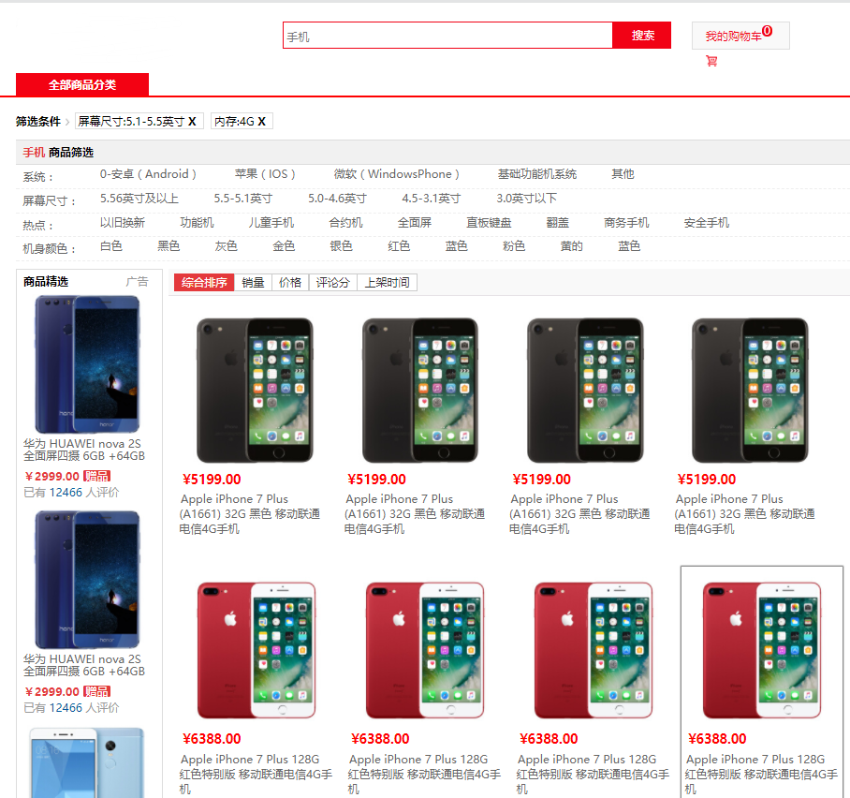Screen dimensions: 850x798
Task: Sort products by 销量
Action: [253, 283]
